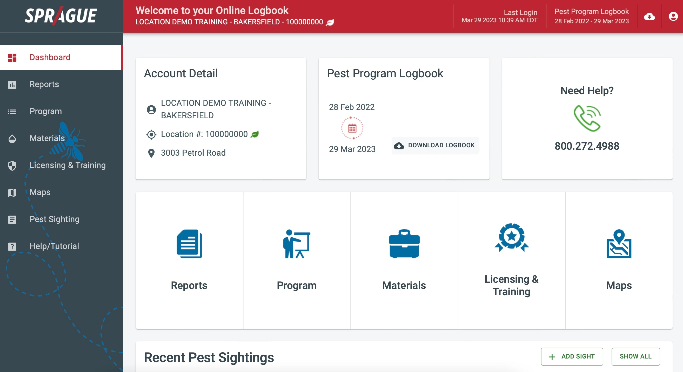The image size is (683, 372).
Task: Click the Materials briefcase icon
Action: (404, 244)
